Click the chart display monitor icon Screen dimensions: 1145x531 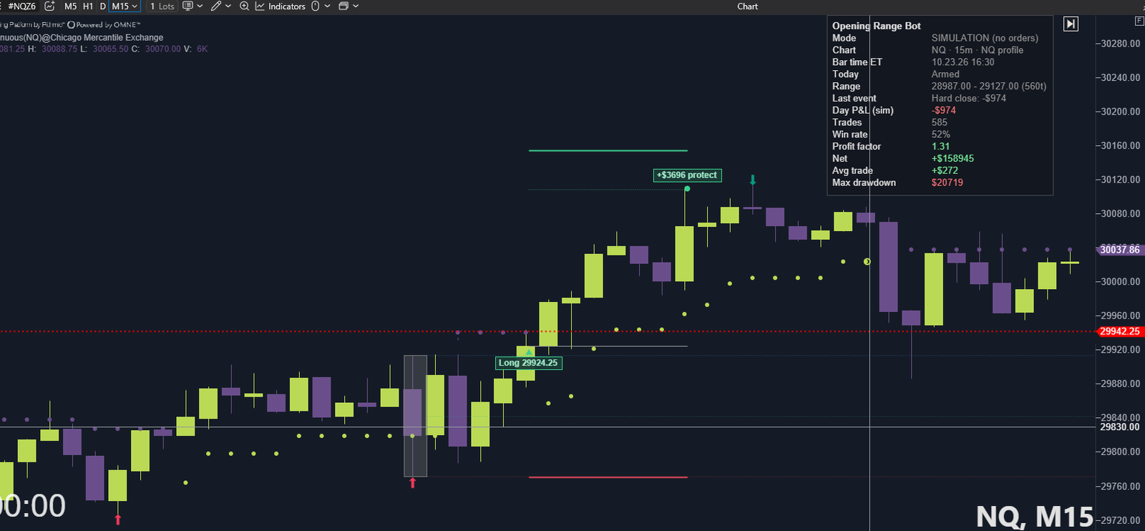[x=187, y=6]
